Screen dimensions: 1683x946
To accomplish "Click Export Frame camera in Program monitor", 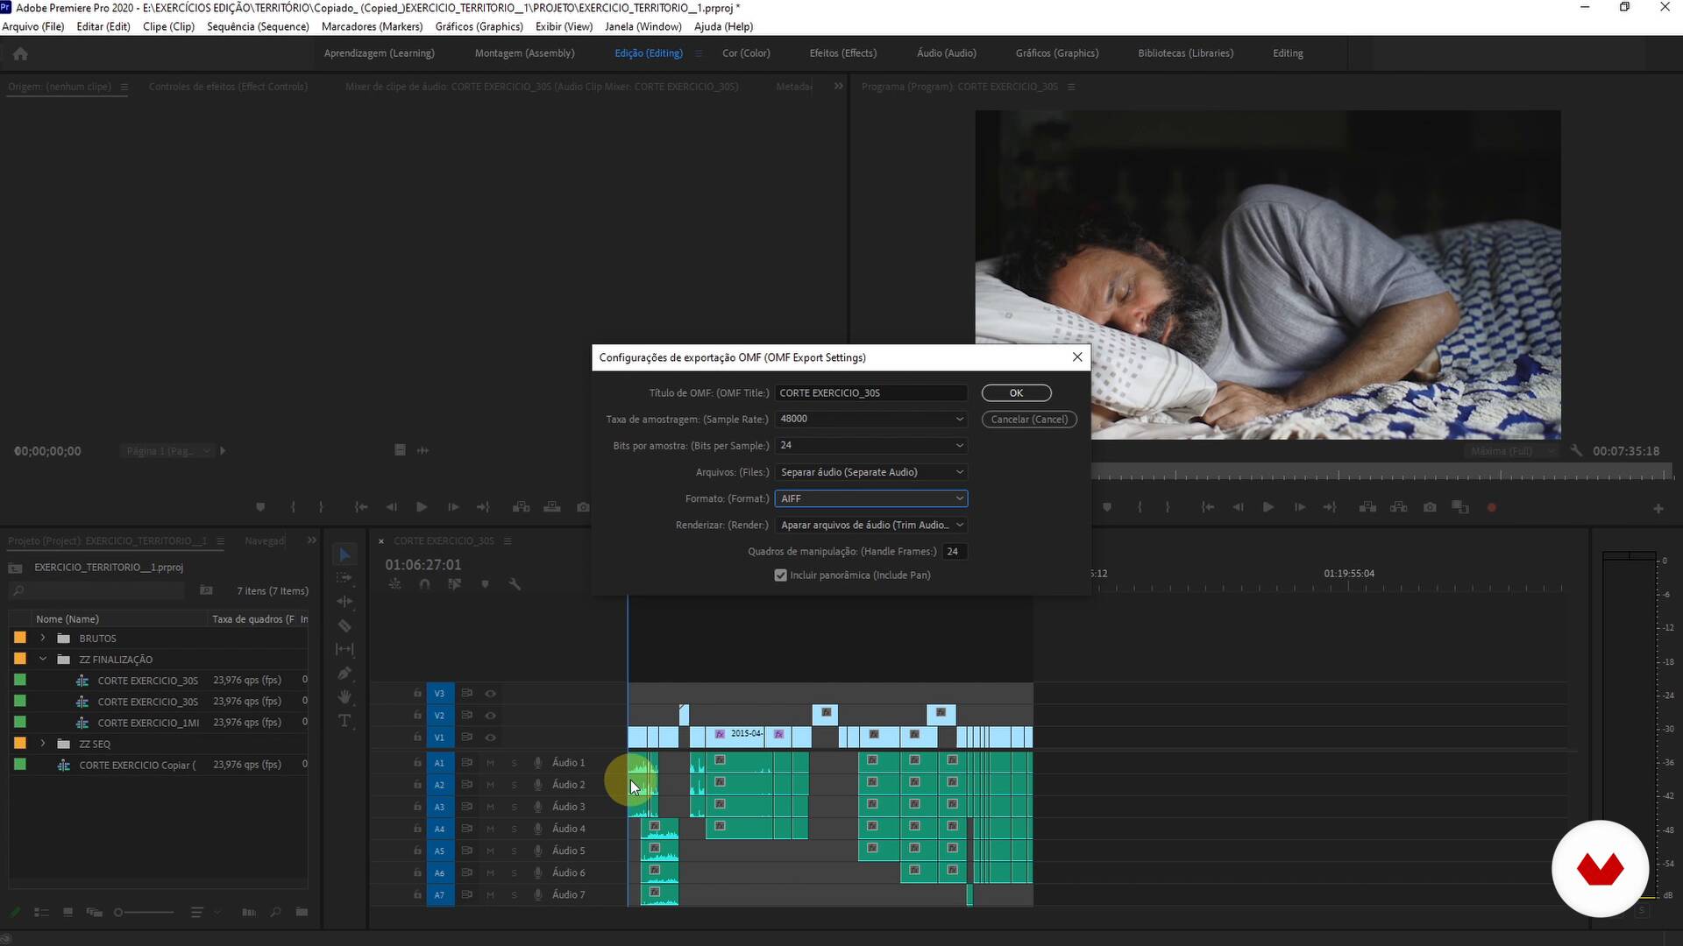I will [x=1430, y=507].
